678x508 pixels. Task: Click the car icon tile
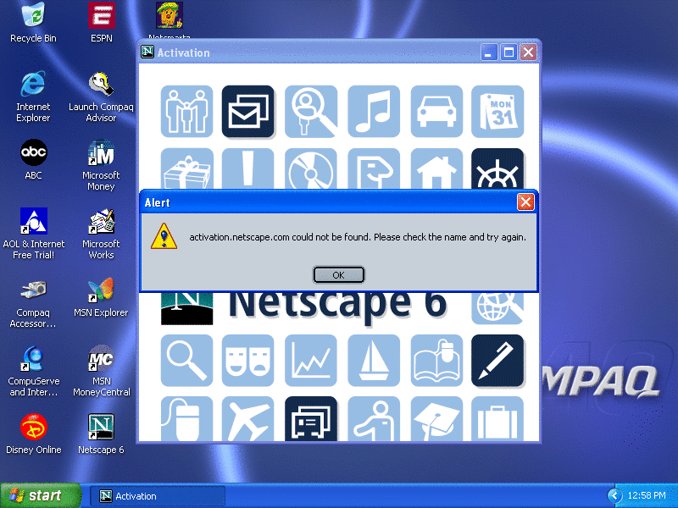436,112
